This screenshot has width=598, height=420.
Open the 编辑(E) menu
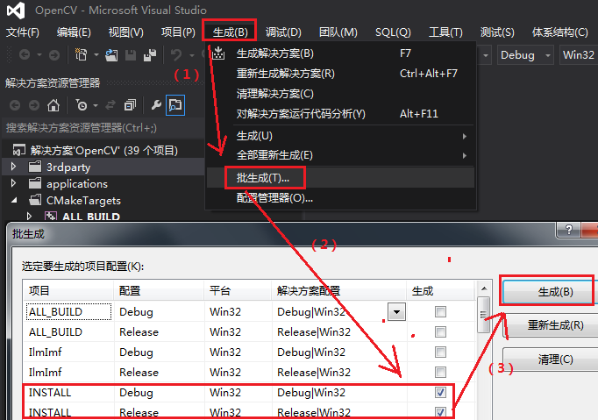[74, 32]
